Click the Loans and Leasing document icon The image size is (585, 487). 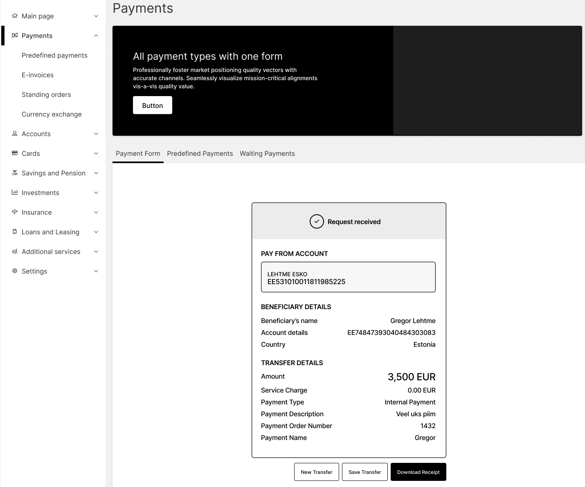15,232
